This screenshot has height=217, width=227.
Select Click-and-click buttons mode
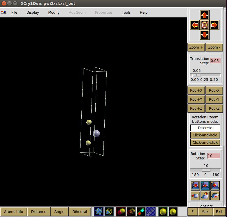[205, 143]
